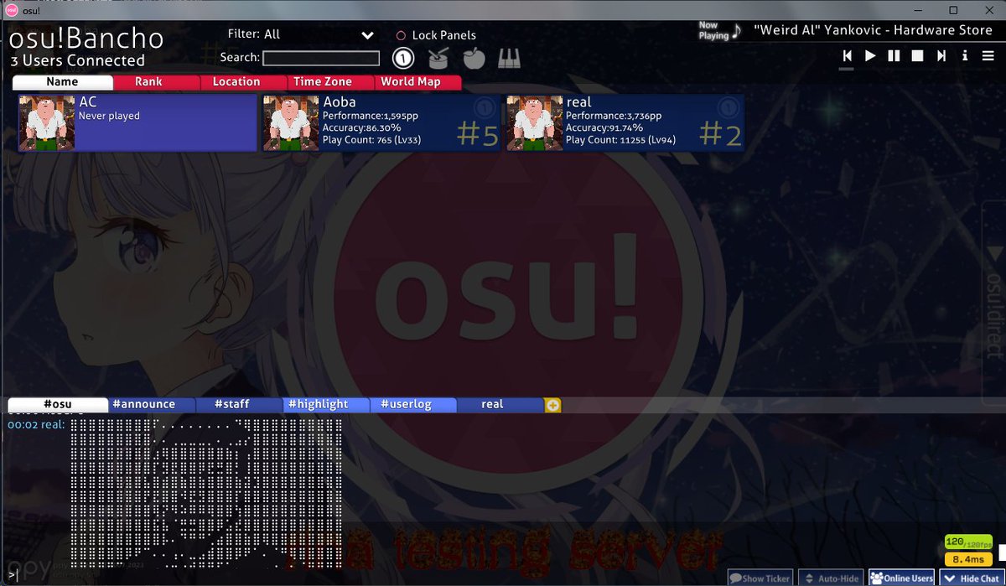Screen dimensions: 1006x586
Task: Sort users by Location tab
Action: 236,81
